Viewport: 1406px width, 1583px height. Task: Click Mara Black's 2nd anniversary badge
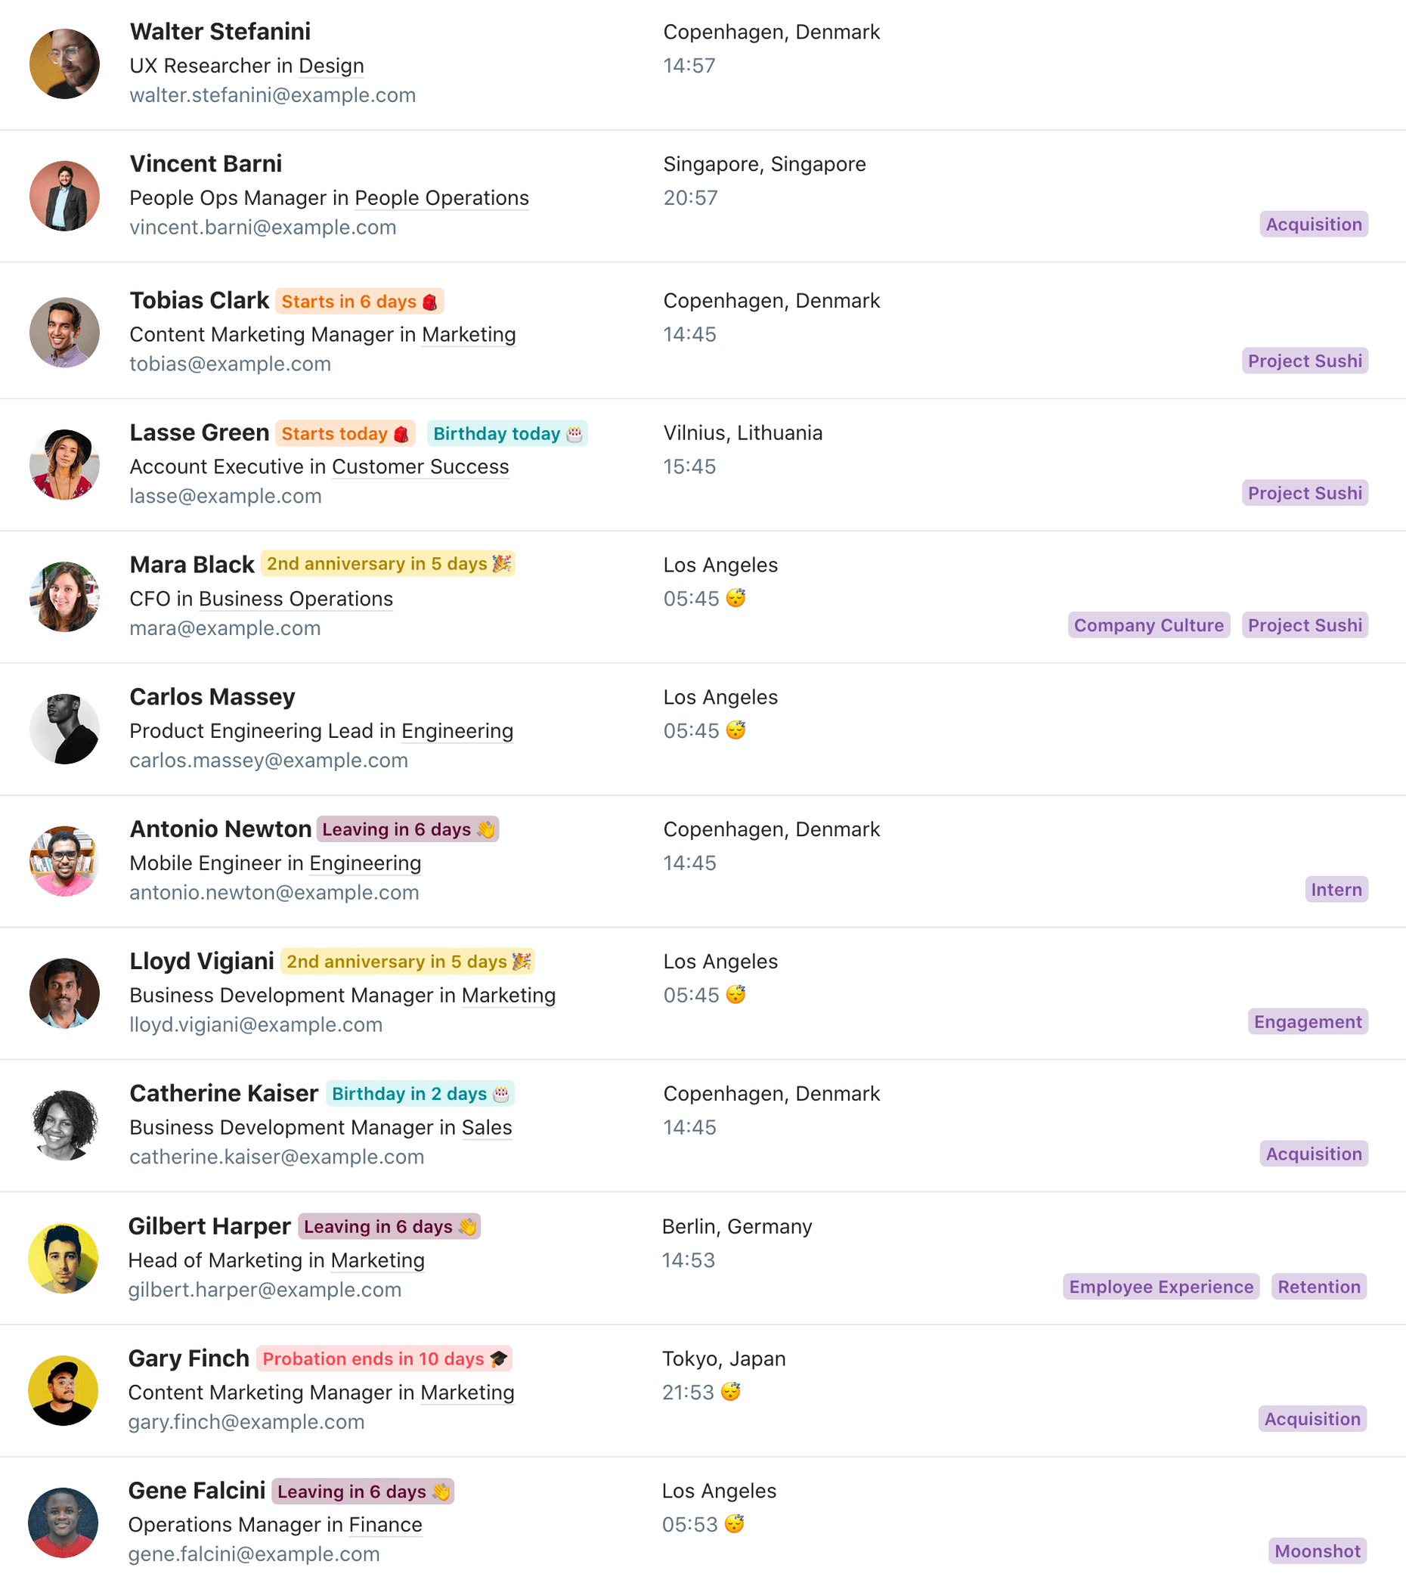click(x=388, y=564)
